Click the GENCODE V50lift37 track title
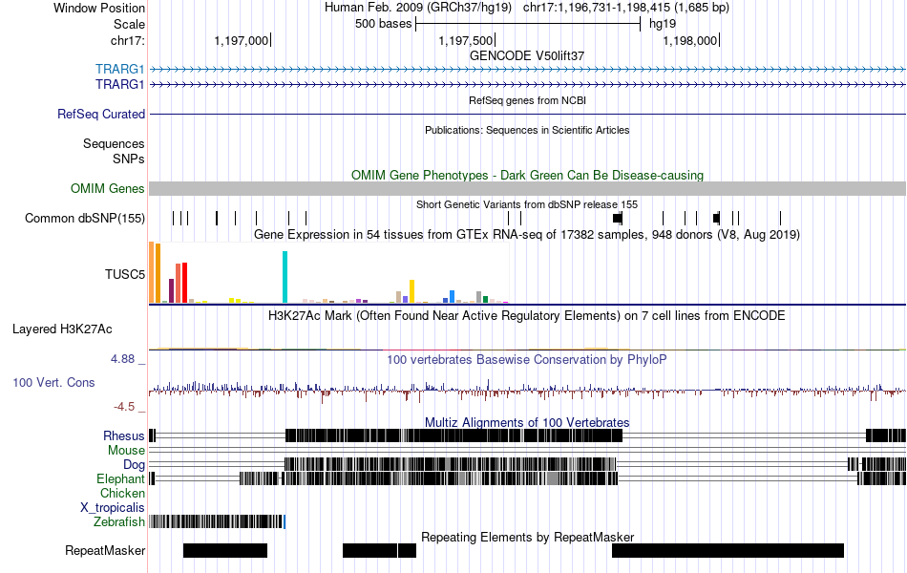The width and height of the screenshot is (907, 573). [527, 56]
